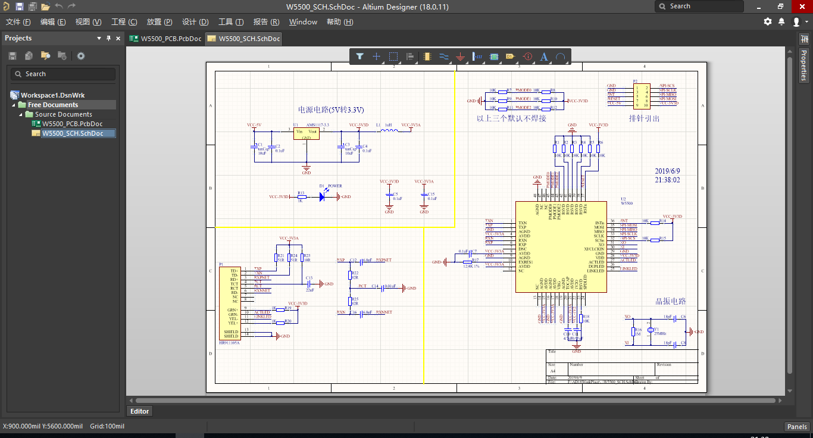813x438 pixels.
Task: Open the 编辑 (E) menu
Action: [53, 22]
